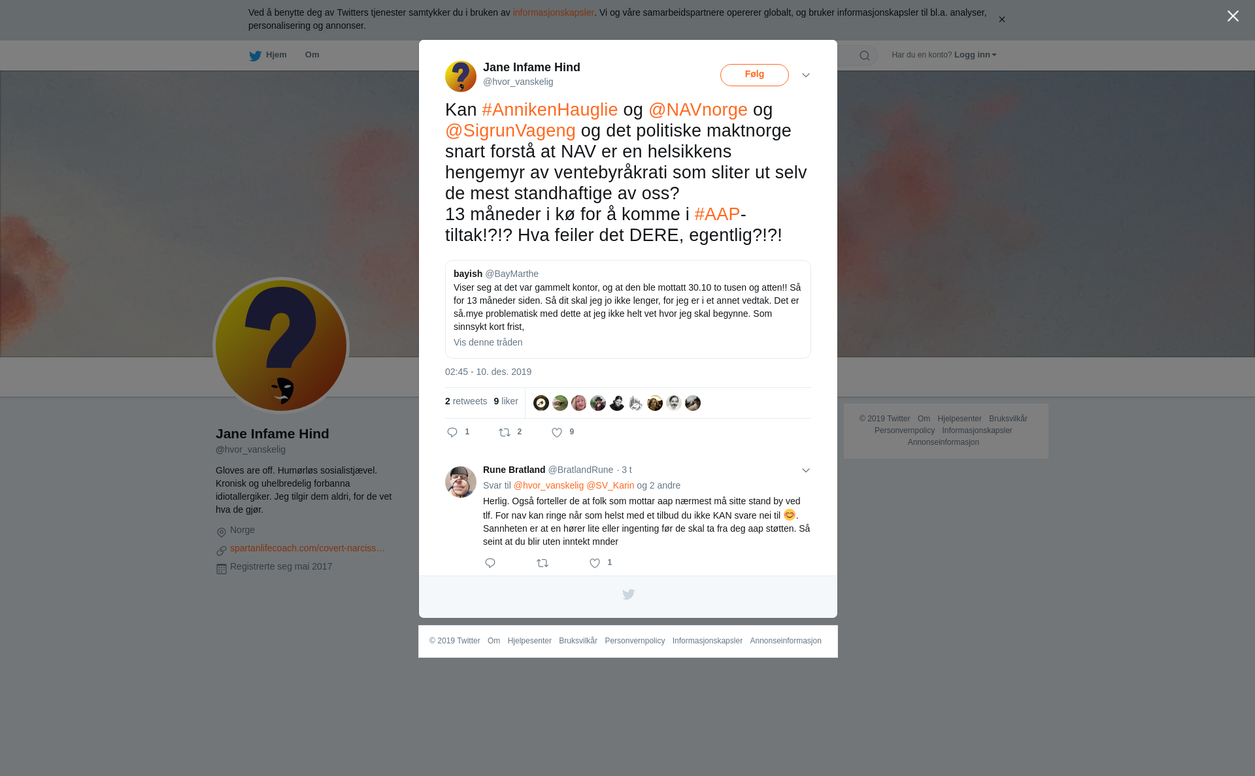
Task: Retweet Jane Infame Hind's main tweet
Action: coord(505,432)
